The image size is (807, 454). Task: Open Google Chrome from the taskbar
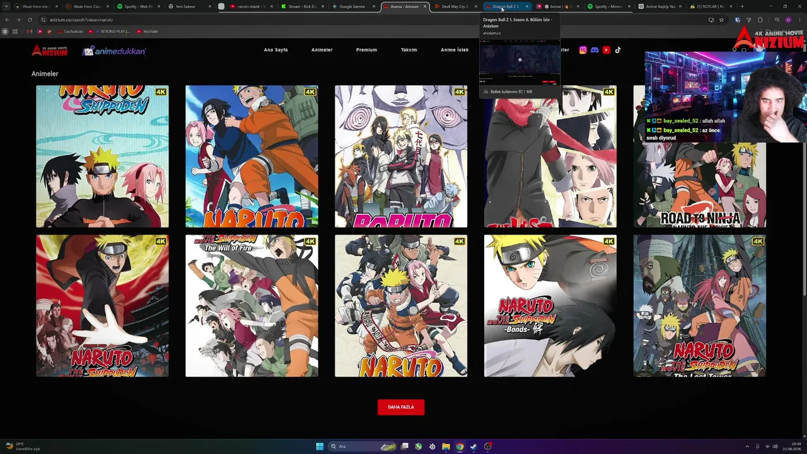point(460,446)
